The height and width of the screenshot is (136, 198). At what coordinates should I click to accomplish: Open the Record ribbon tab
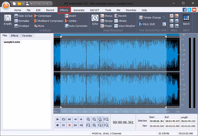(x=50, y=10)
